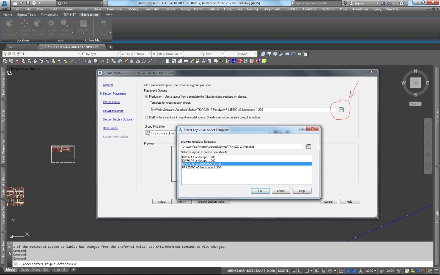Select the Production placement radio button

click(146, 97)
